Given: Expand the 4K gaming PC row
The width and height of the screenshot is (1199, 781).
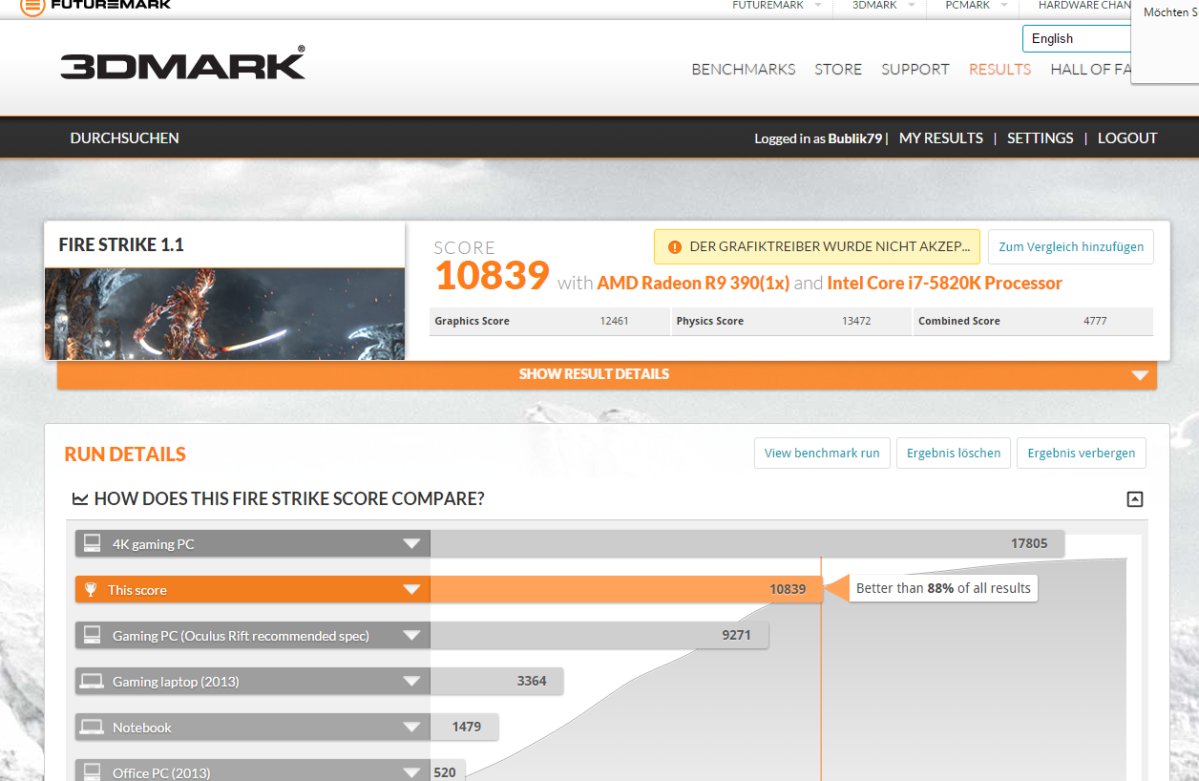Looking at the screenshot, I should coord(411,544).
